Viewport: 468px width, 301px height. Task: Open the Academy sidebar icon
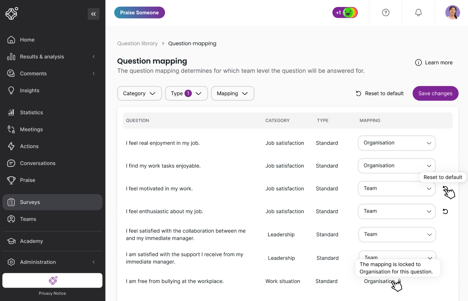tap(11, 241)
